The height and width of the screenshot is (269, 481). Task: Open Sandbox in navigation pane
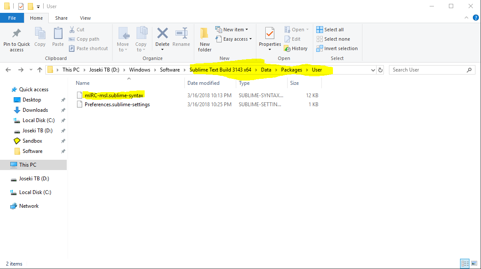[32, 141]
